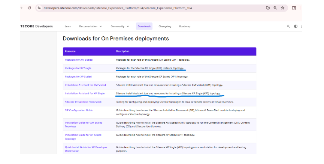Open Packages for XP Scaled link
The width and height of the screenshot is (324, 164).
(78, 77)
